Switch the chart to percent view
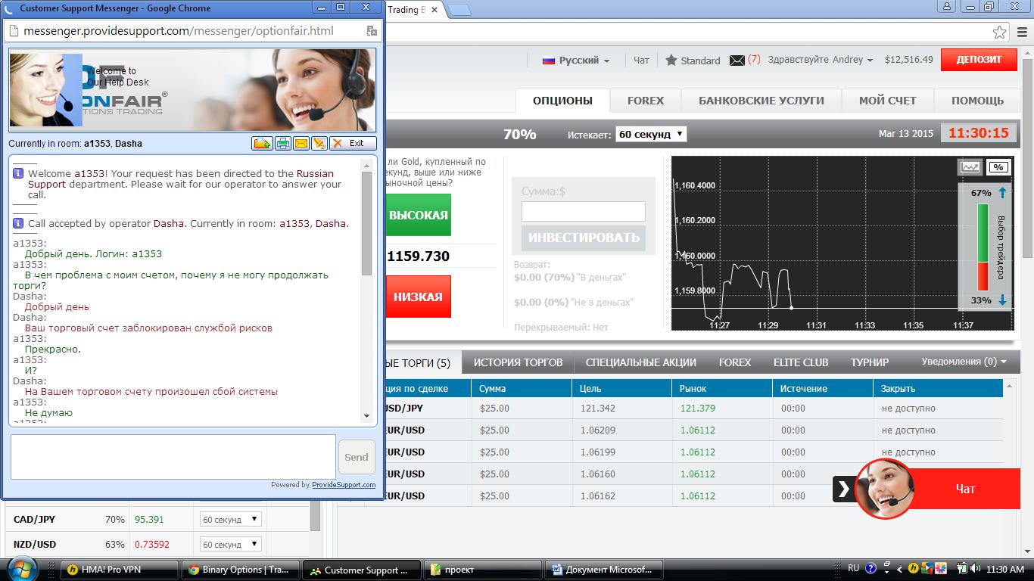Viewport: 1034px width, 581px height. click(x=998, y=167)
